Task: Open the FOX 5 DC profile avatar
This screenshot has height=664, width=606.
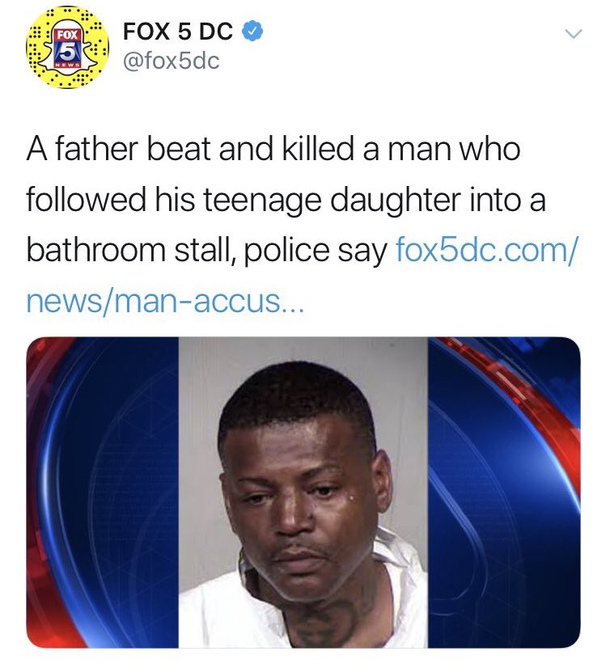Action: tap(67, 48)
